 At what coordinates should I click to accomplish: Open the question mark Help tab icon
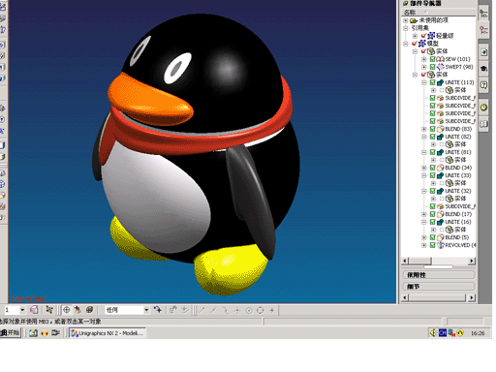pyautogui.click(x=483, y=85)
